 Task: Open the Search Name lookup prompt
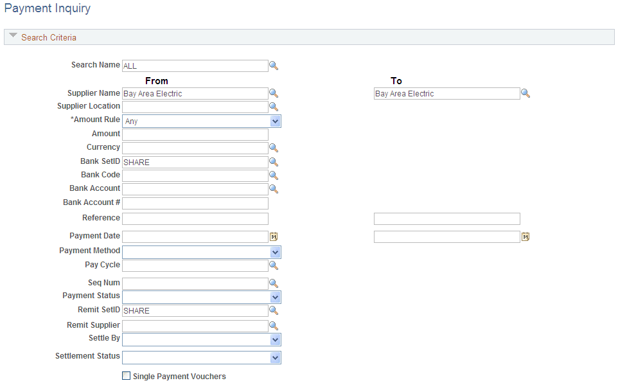pyautogui.click(x=274, y=66)
